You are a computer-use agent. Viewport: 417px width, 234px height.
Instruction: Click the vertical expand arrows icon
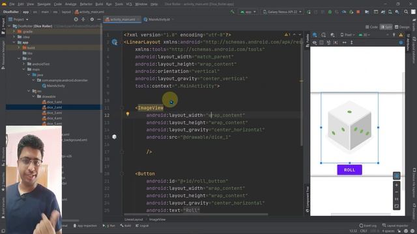pyautogui.click(x=352, y=42)
